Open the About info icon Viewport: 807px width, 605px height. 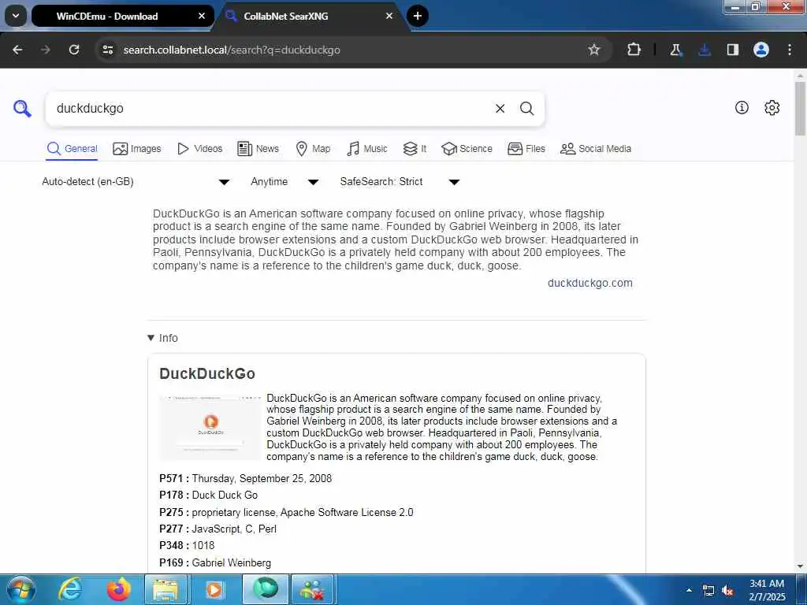742,107
